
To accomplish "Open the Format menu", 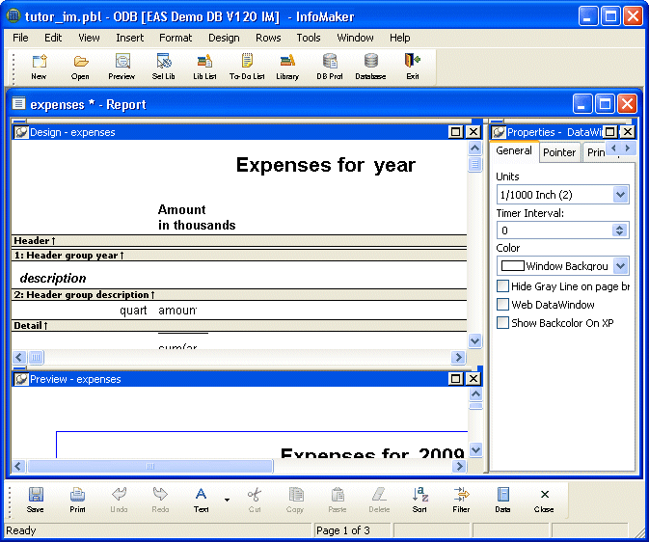I will (176, 38).
